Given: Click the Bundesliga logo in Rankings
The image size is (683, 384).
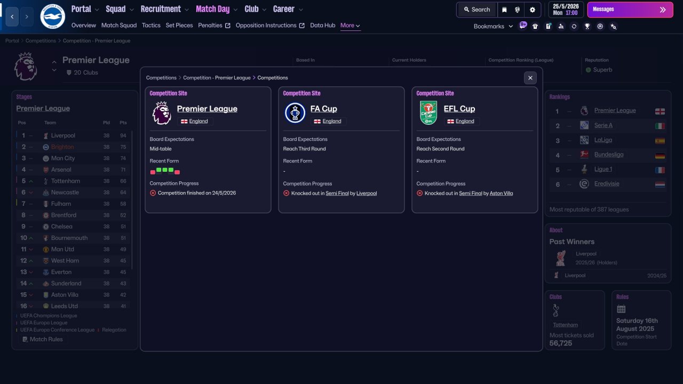Looking at the screenshot, I should [584, 155].
